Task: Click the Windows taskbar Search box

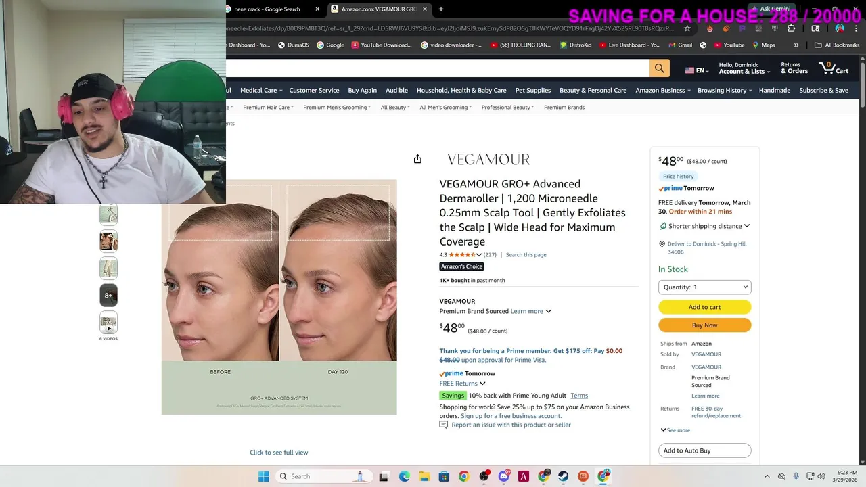Action: coord(323,476)
